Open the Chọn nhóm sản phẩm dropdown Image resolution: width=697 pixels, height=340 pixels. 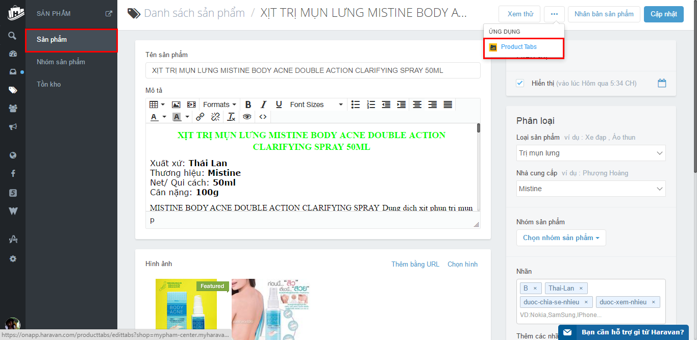pyautogui.click(x=561, y=238)
